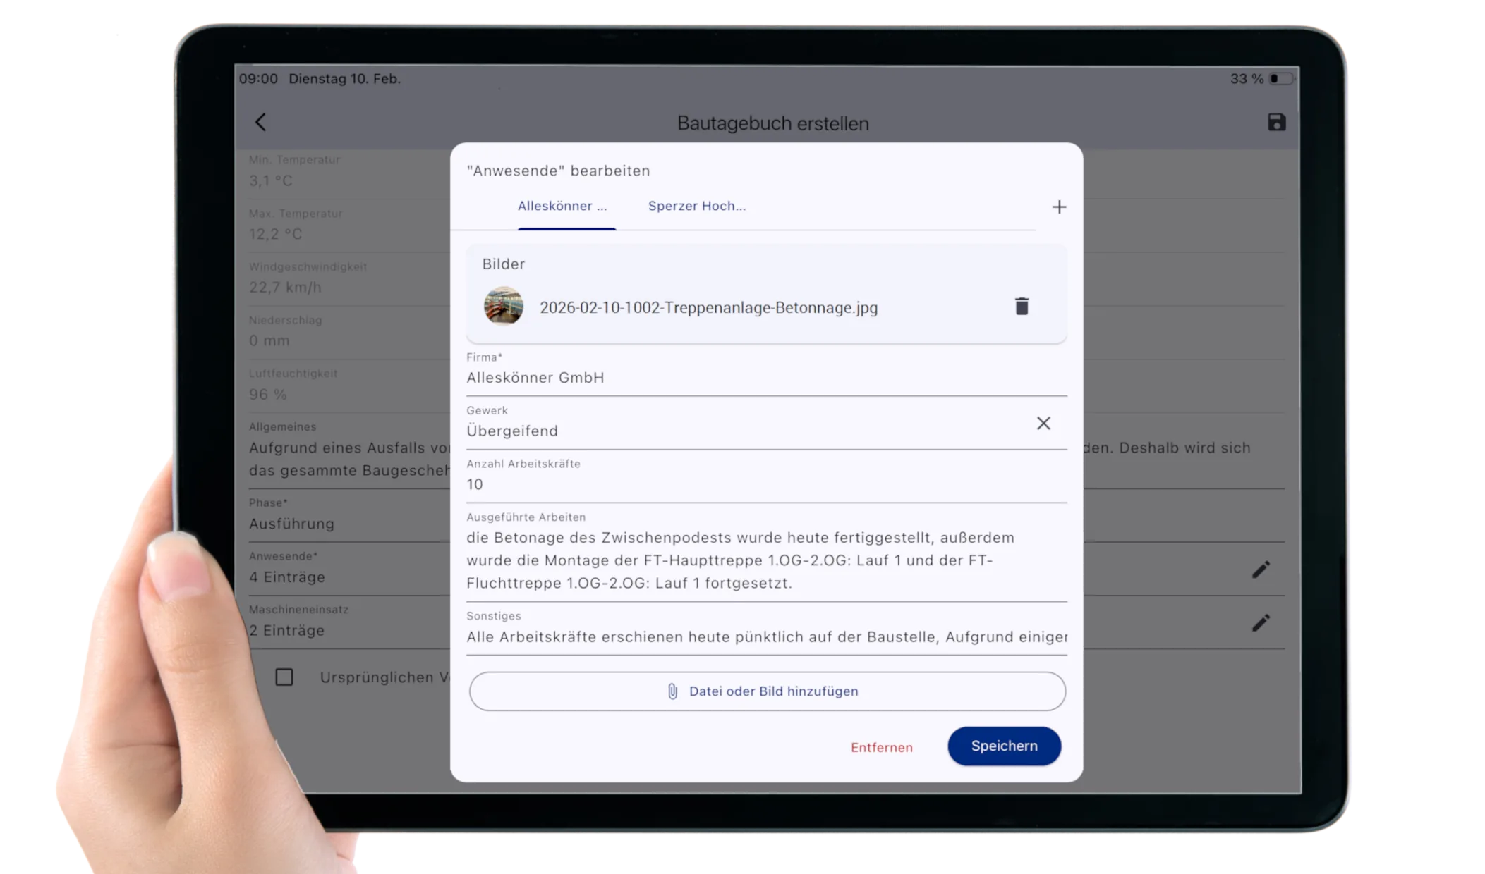The height and width of the screenshot is (874, 1485).
Task: Click the Speichern button
Action: [x=1003, y=746]
